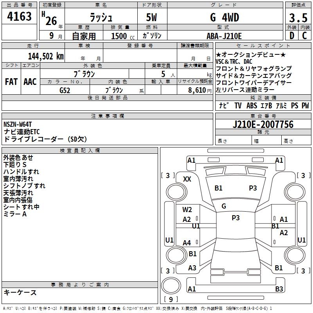313x313 pixels.
Task: Click the color number G52
Action: pos(65,90)
